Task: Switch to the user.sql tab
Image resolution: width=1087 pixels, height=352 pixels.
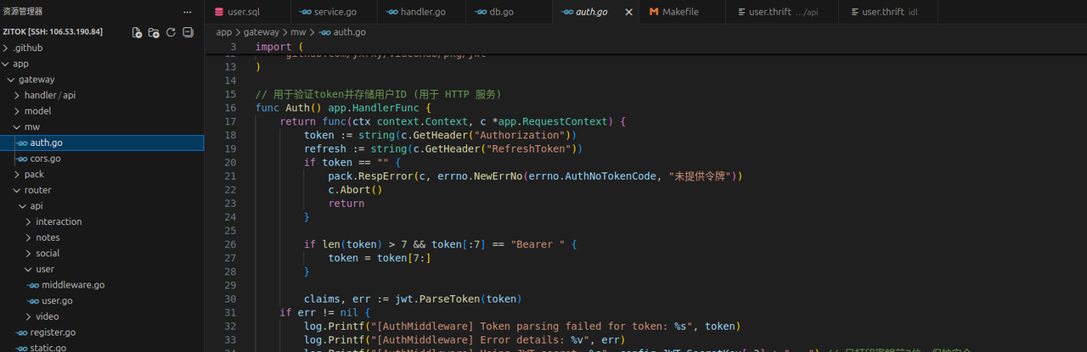Action: pos(247,12)
